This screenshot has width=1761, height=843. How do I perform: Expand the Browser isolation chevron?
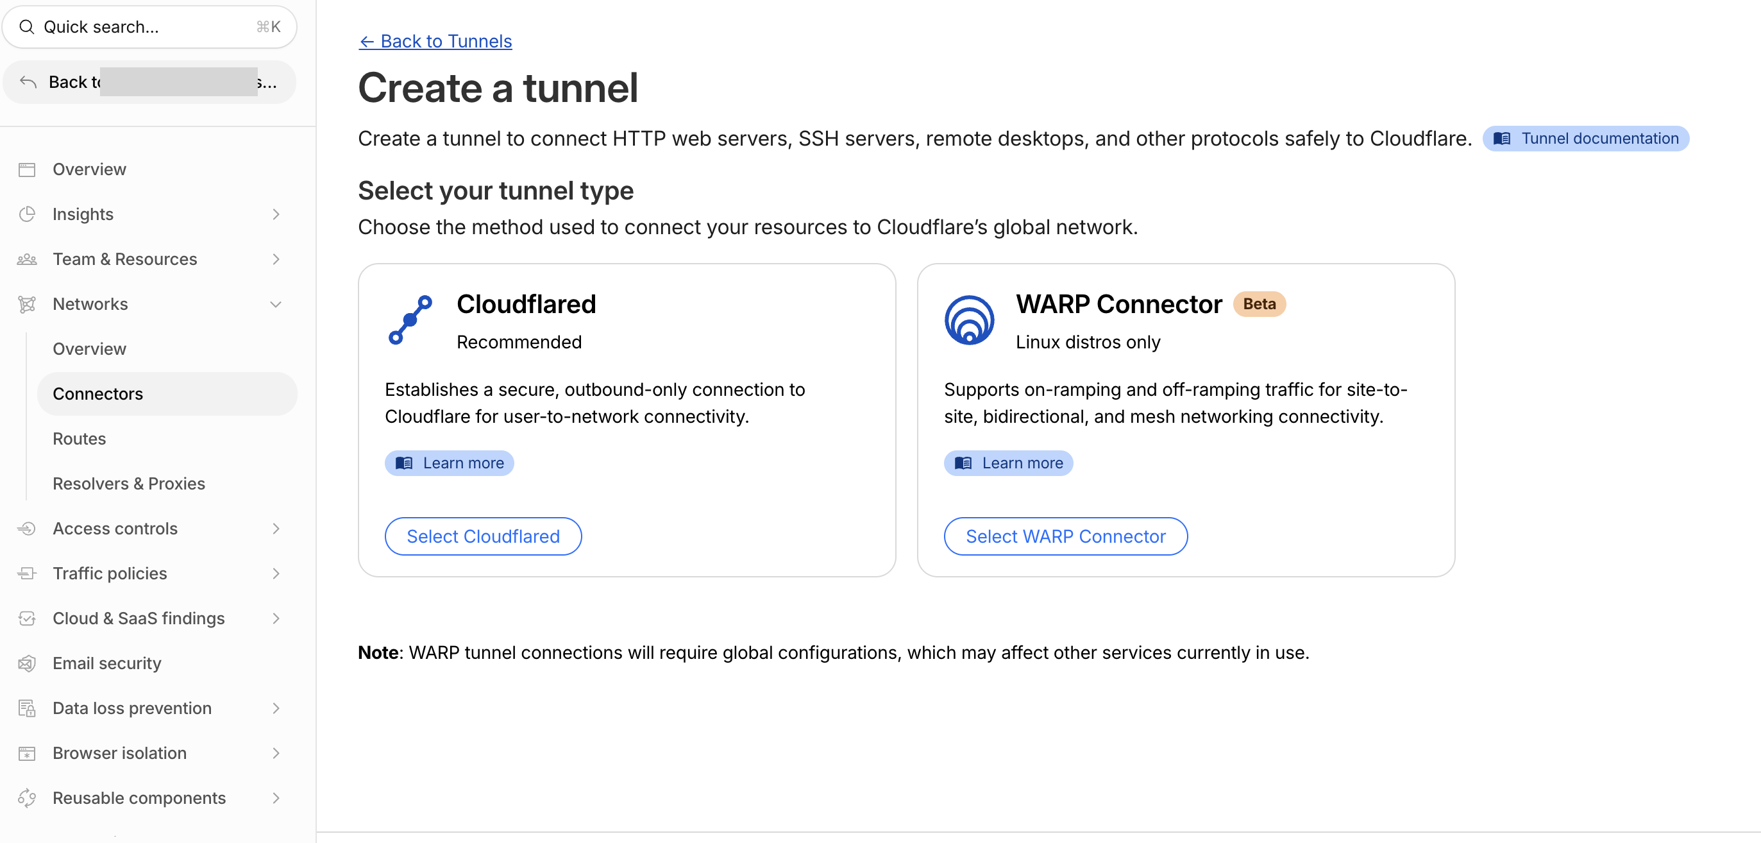click(x=276, y=753)
